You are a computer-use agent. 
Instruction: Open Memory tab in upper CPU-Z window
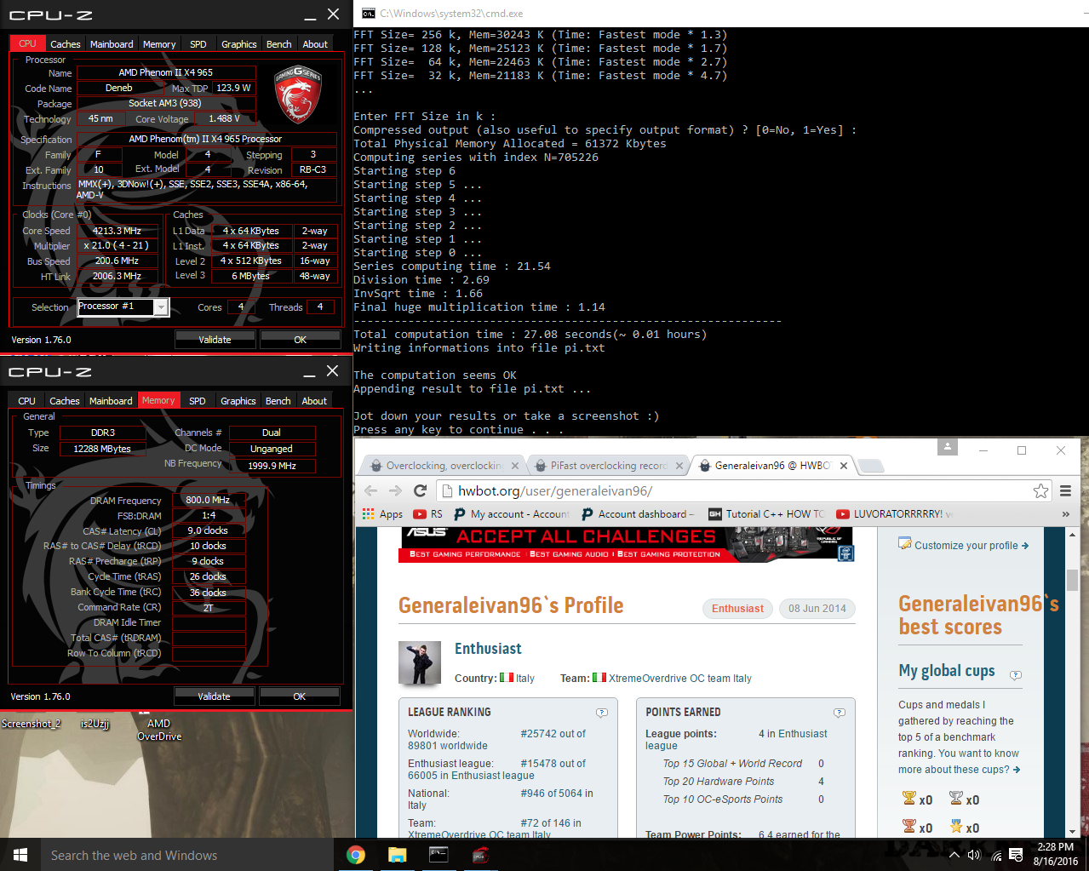(159, 44)
